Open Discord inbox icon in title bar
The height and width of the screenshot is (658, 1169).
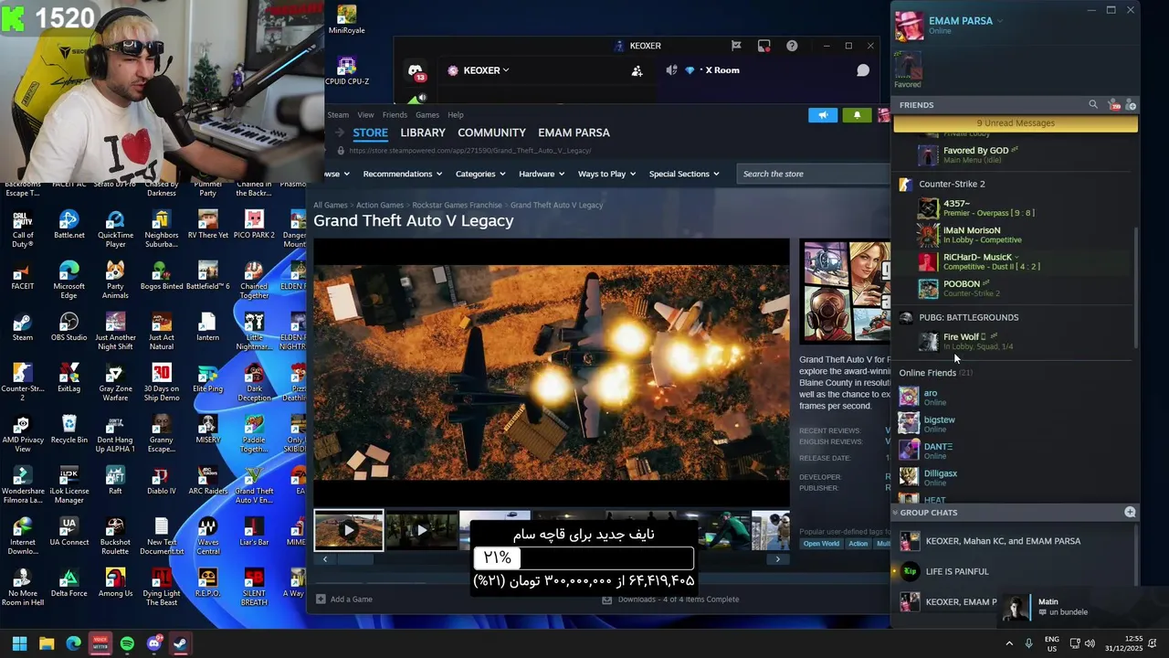click(x=764, y=46)
